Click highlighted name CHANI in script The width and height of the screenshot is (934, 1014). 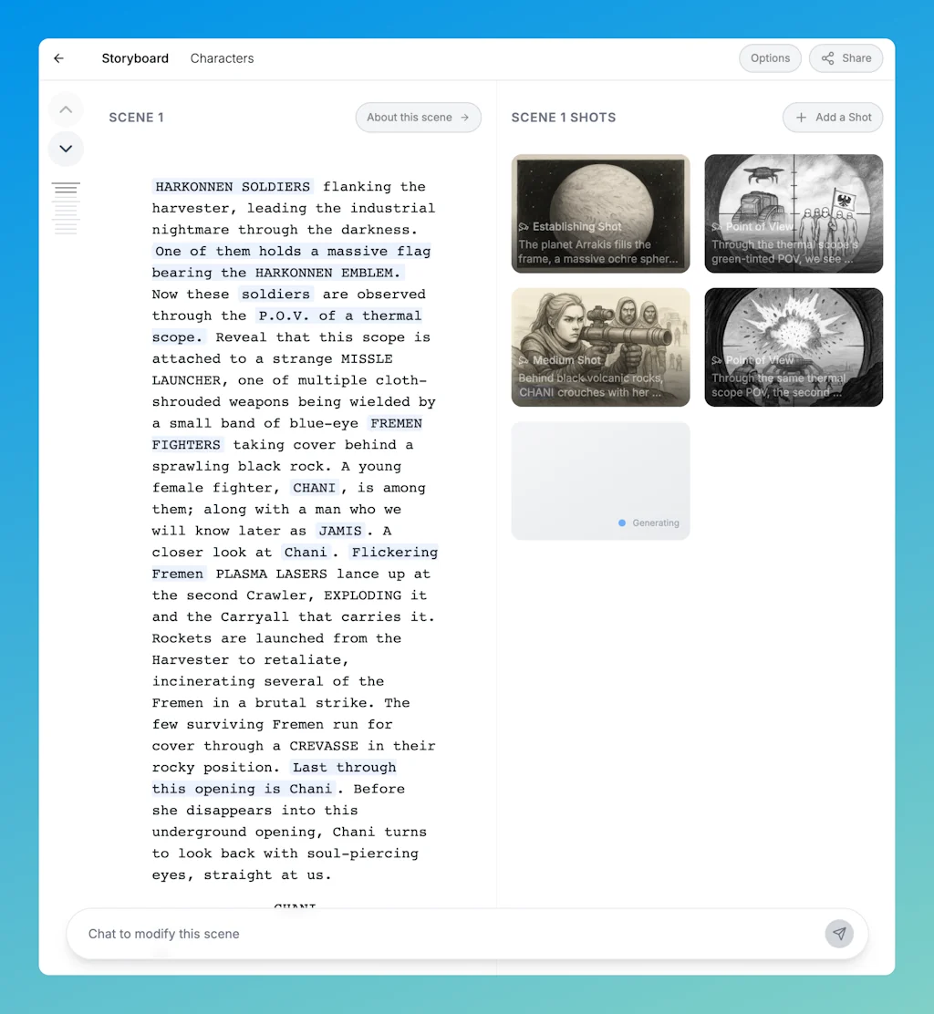(314, 488)
